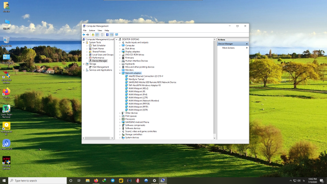Image resolution: width=327 pixels, height=184 pixels.
Task: Click the taskbar search box
Action: click(37, 180)
